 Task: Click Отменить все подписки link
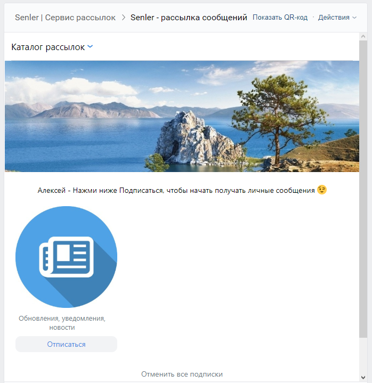click(182, 374)
